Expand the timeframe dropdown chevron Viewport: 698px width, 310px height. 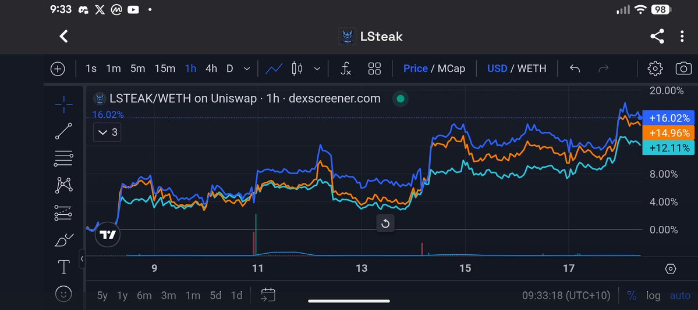pyautogui.click(x=247, y=69)
